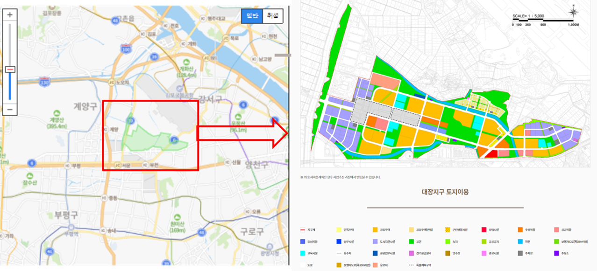Click the 원미산 mountain marker icon
This screenshot has width=597, height=271.
(x=177, y=217)
